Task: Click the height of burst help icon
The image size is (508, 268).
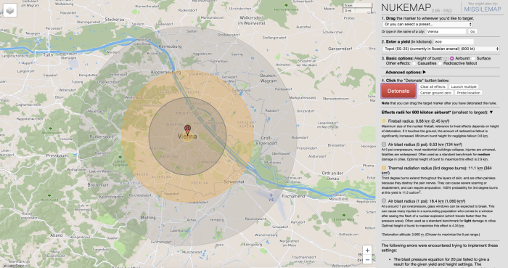Action: click(x=446, y=59)
